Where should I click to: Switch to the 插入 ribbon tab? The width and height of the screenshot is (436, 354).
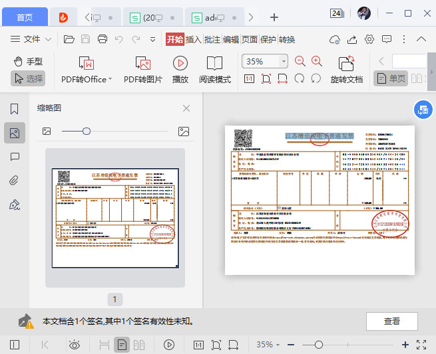[193, 39]
